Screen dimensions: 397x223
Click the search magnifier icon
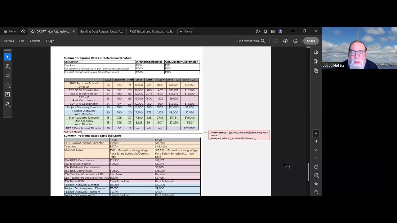pos(263,41)
